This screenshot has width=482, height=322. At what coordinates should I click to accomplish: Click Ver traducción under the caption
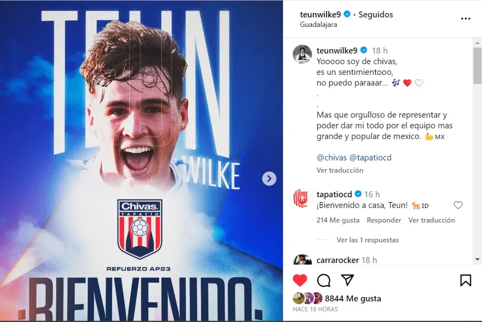340,170
